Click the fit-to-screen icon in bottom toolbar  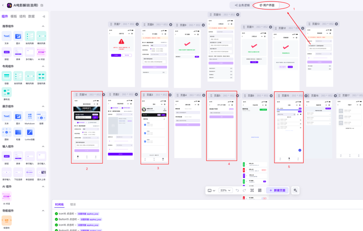click(x=252, y=190)
